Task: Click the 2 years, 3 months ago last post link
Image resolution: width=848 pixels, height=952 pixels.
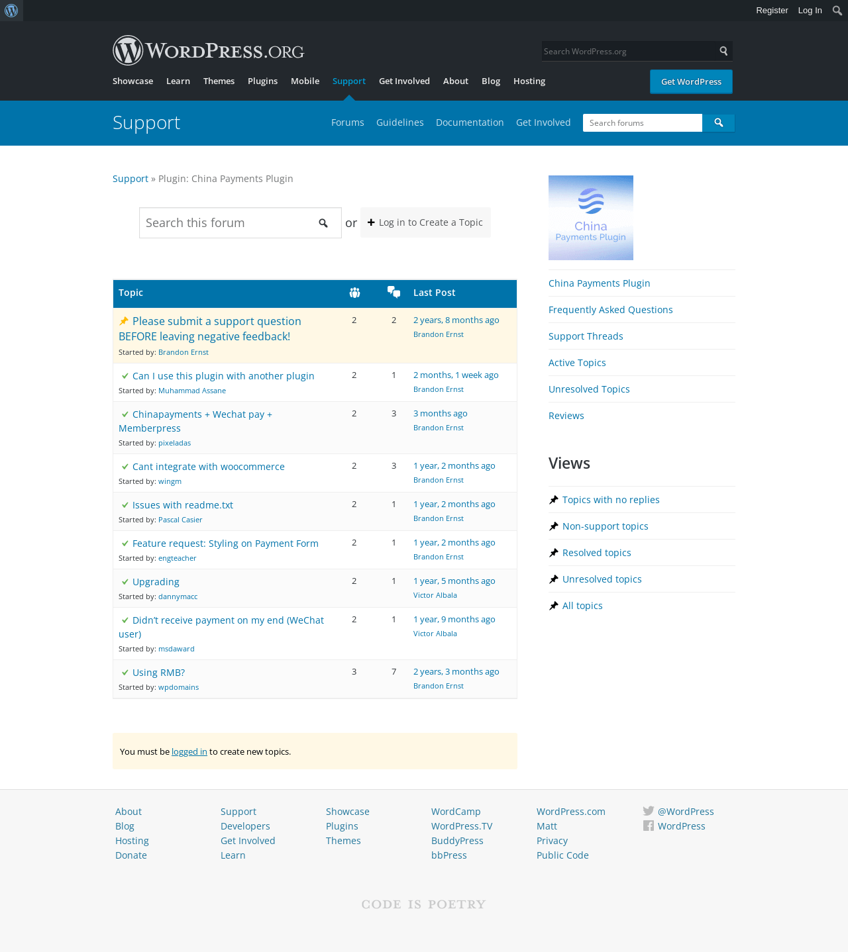Action: [456, 671]
